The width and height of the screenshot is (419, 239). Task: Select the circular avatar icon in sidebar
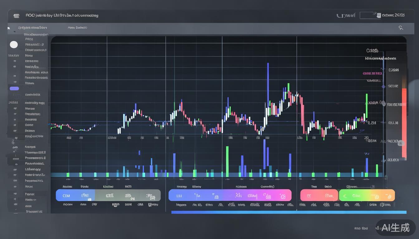click(x=14, y=45)
